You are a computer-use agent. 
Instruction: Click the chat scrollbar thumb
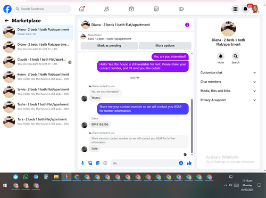click(x=192, y=126)
